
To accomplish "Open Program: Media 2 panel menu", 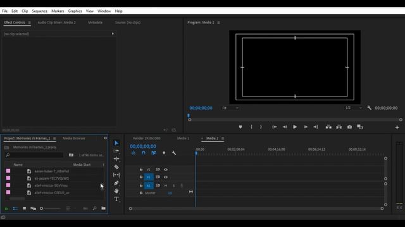I will (218, 23).
